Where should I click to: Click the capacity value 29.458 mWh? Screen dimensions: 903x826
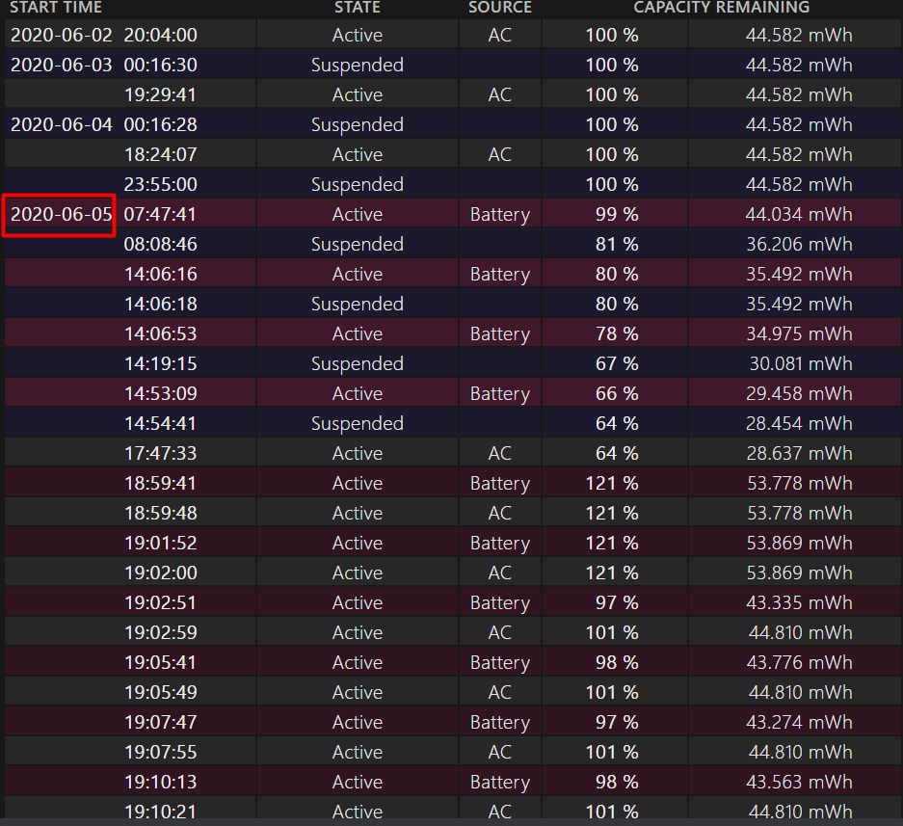pos(799,394)
